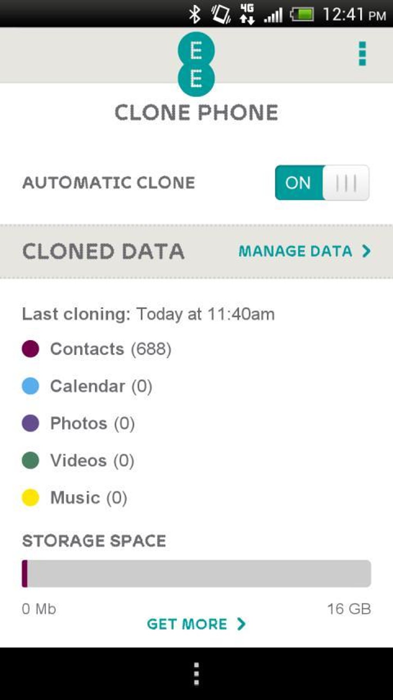Tap the signal strength bars icon
Viewport: 393px width, 700px height.
coord(273,15)
